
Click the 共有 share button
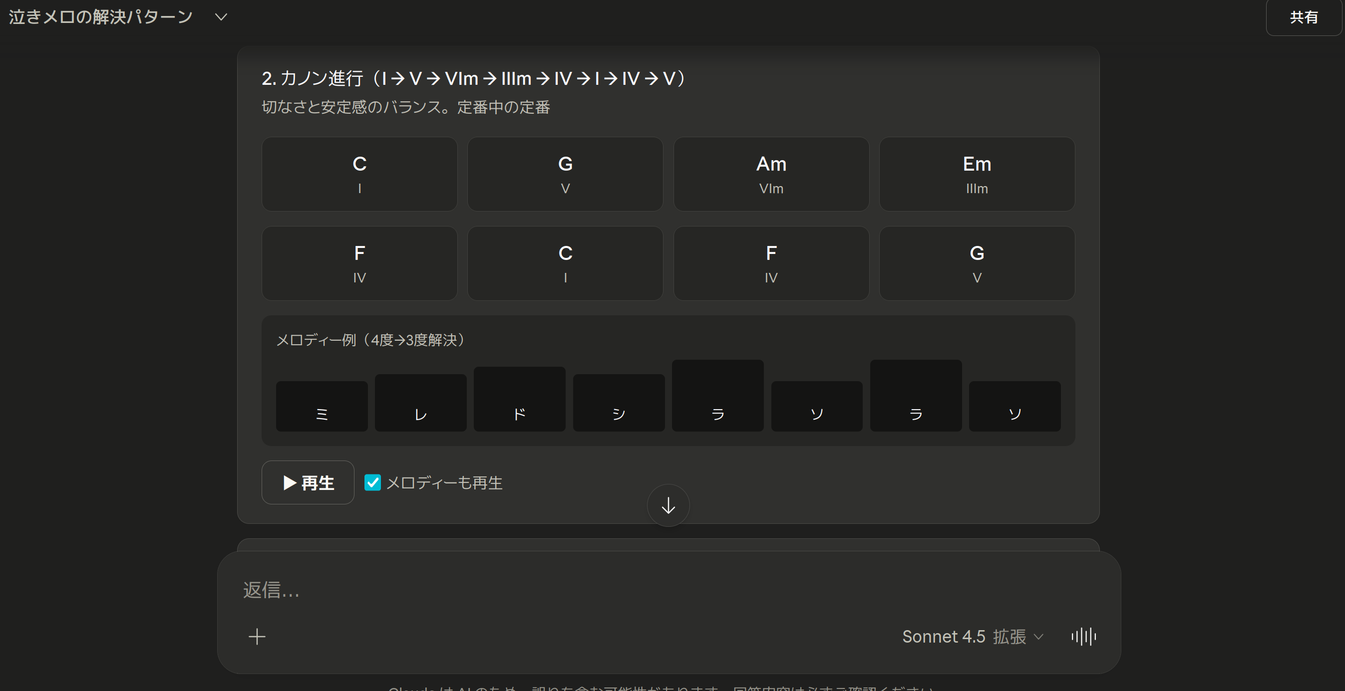tap(1303, 17)
